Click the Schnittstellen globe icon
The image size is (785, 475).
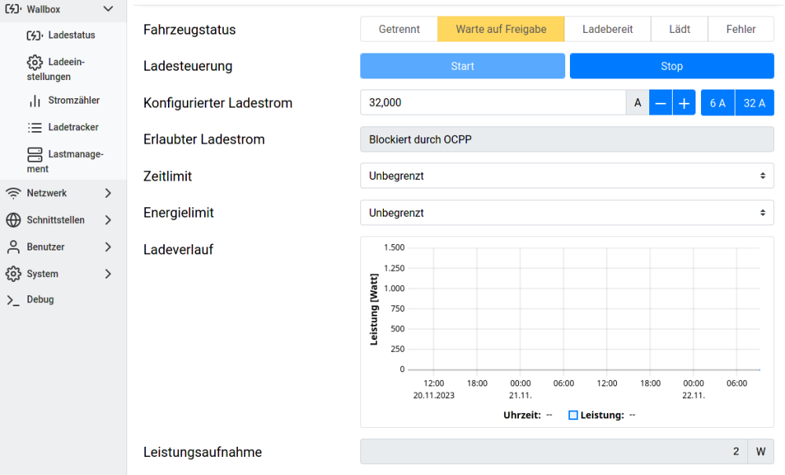coord(13,220)
